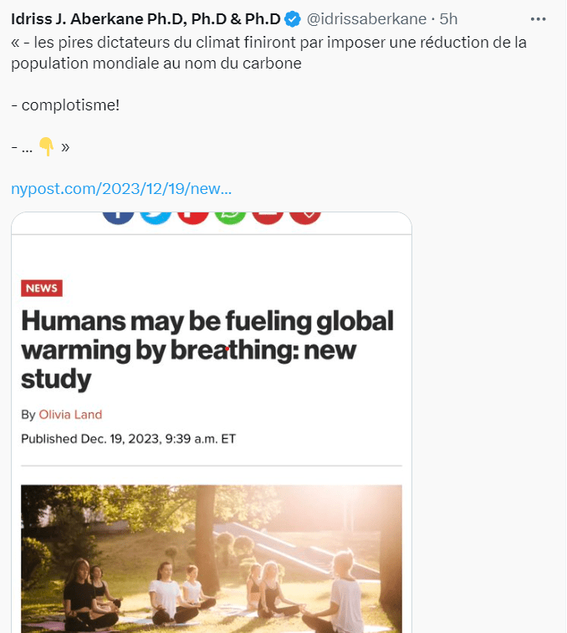Open the tweet's more options menu

coord(538,18)
